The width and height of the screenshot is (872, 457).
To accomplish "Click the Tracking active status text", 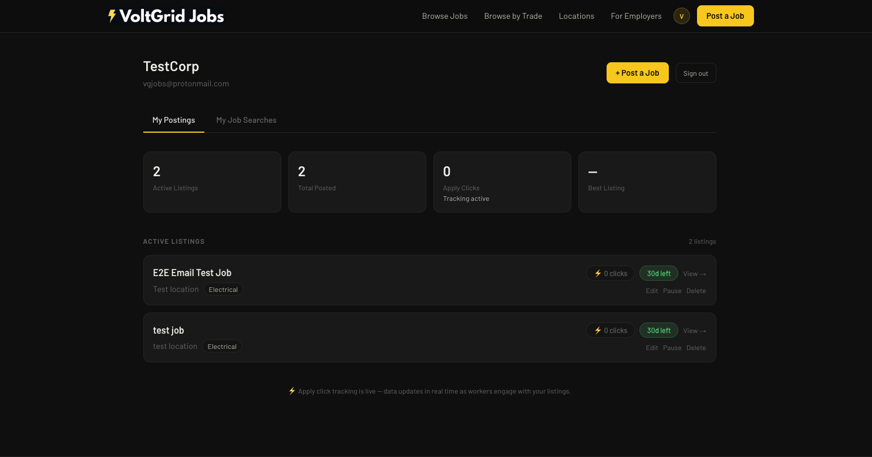I will 466,199.
